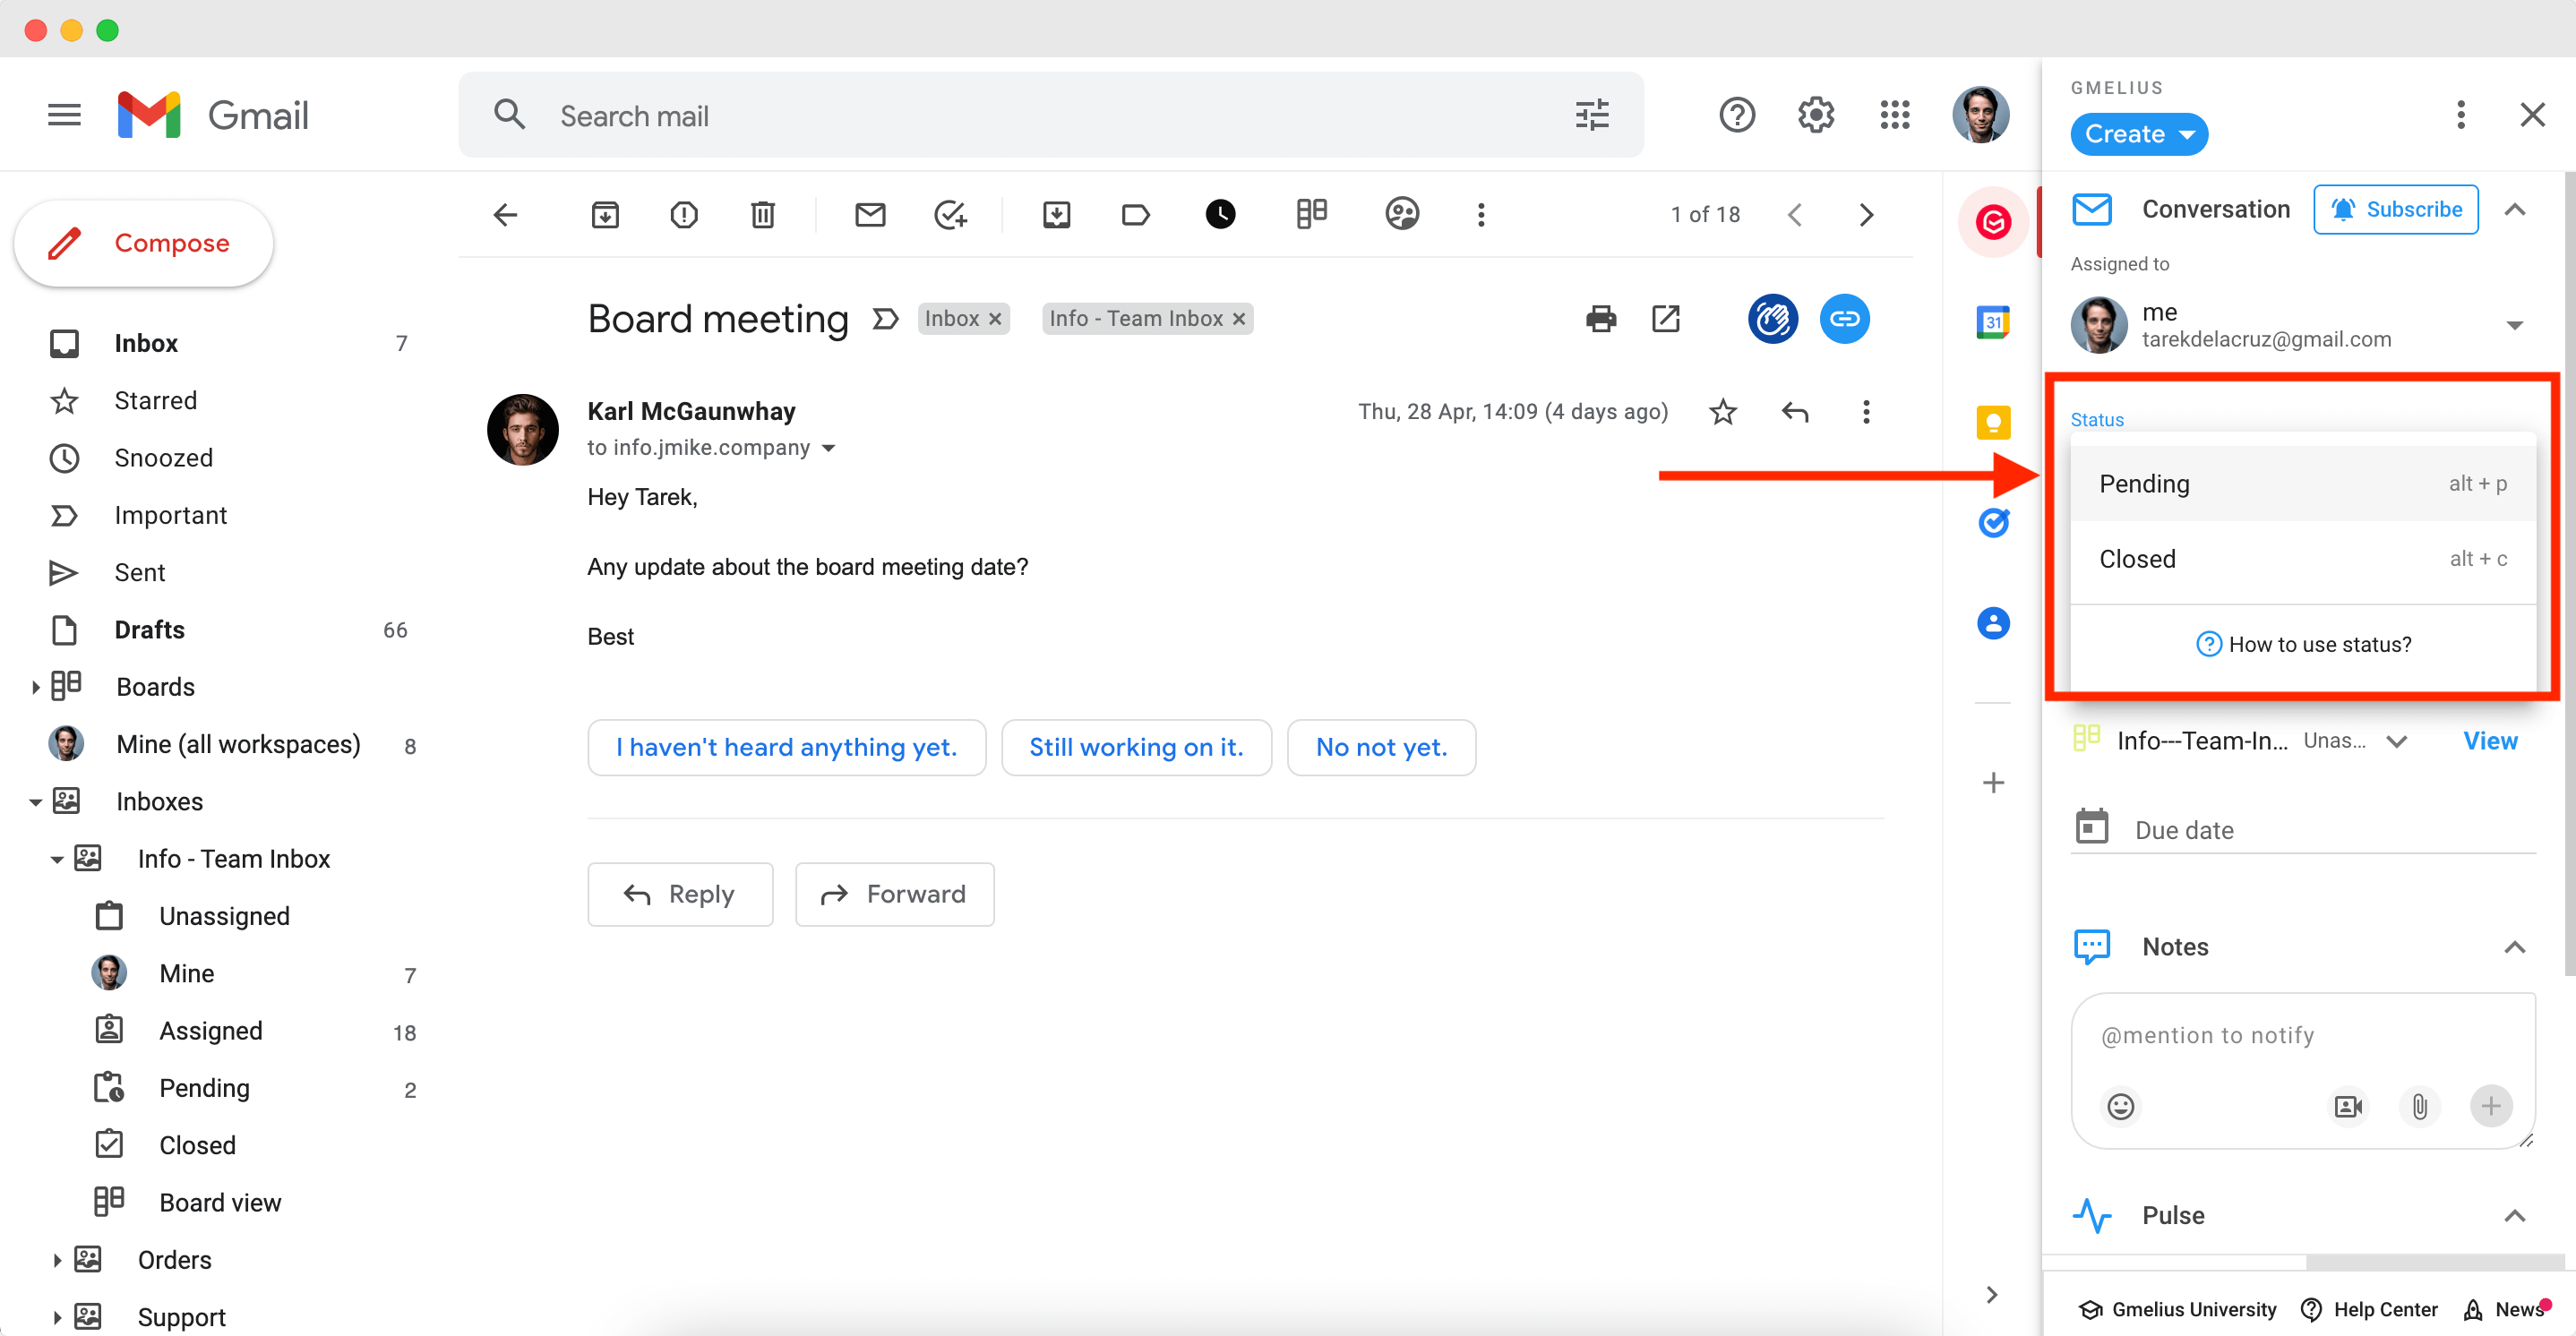Remove the Inbox label chip

[995, 319]
